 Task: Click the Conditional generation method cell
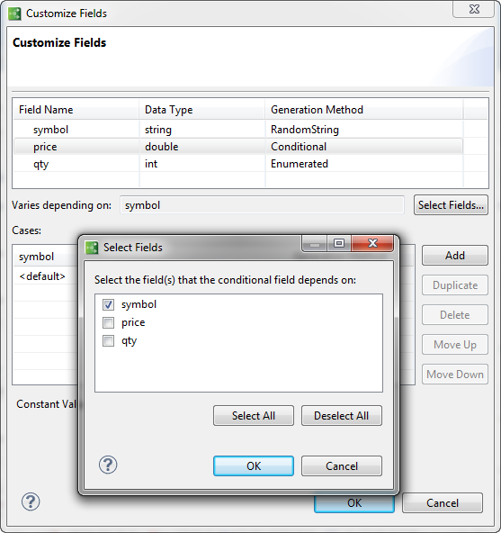point(364,147)
